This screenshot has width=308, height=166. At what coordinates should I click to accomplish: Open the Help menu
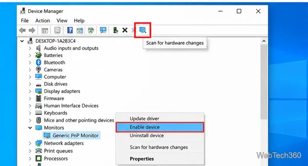[x=79, y=21]
